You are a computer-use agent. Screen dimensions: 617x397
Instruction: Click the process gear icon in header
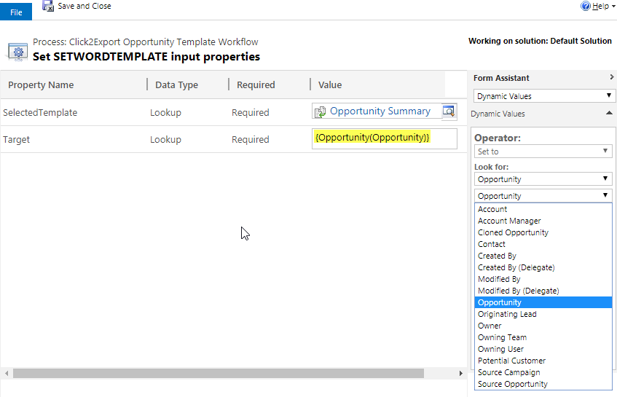tap(18, 52)
